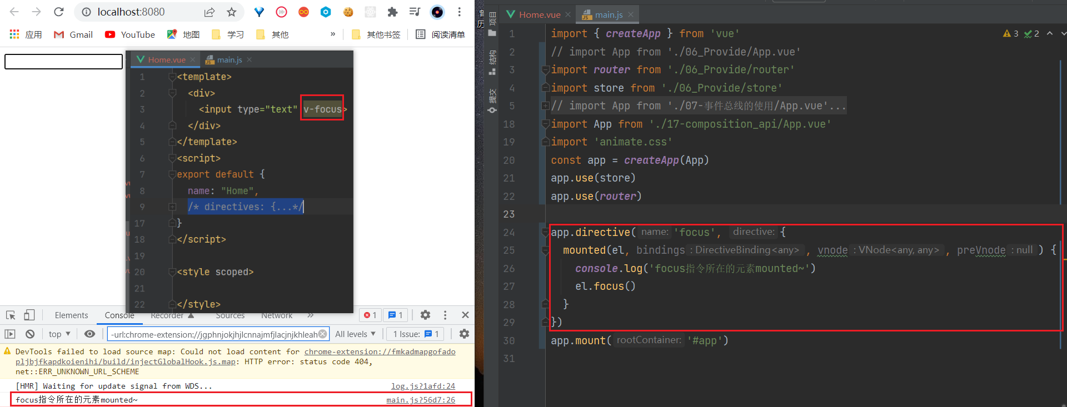The image size is (1067, 407).
Task: Open the 结构 structure tool window
Action: click(x=492, y=62)
